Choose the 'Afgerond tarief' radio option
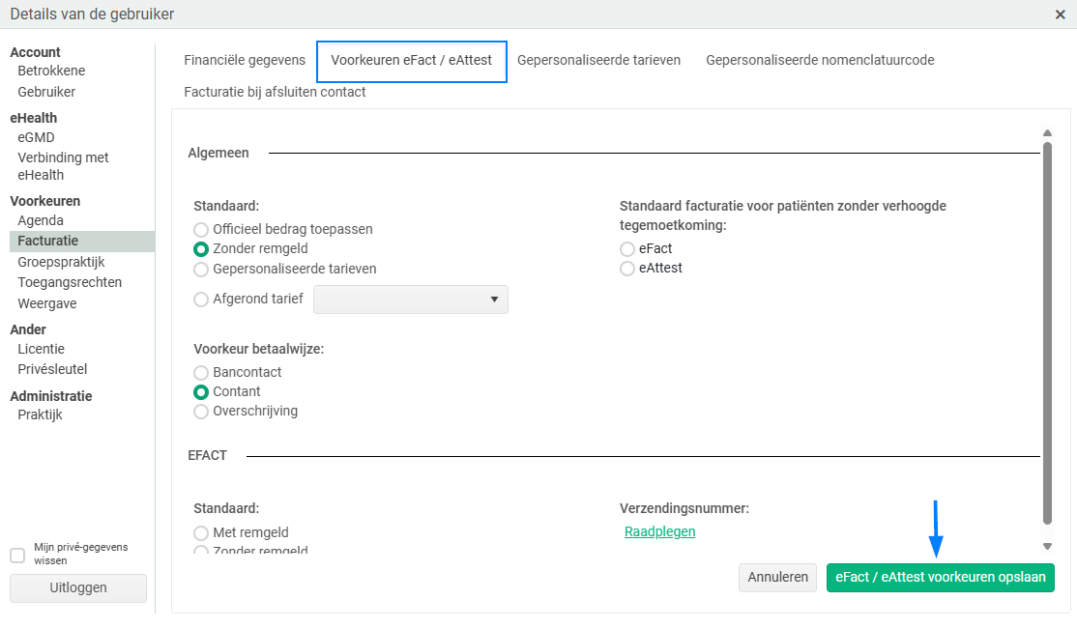This screenshot has width=1077, height=629. 201,300
